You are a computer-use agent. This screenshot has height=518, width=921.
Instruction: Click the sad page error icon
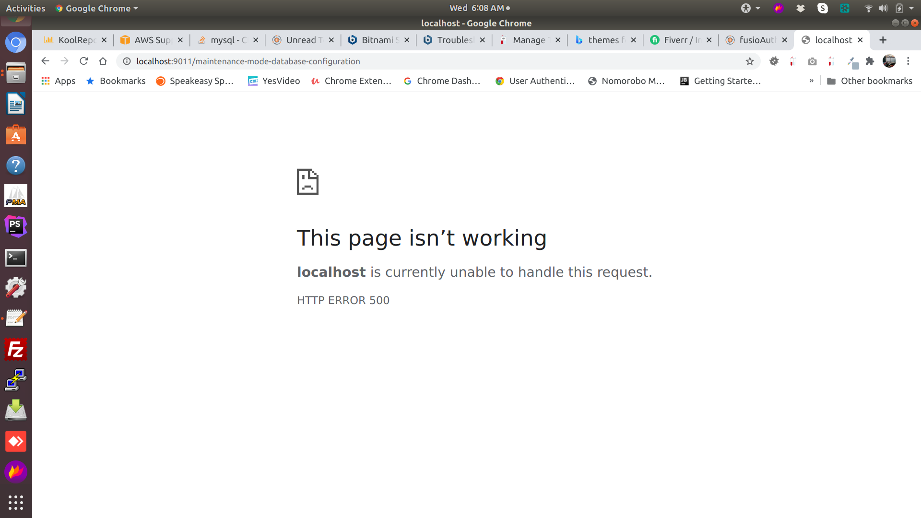point(307,182)
